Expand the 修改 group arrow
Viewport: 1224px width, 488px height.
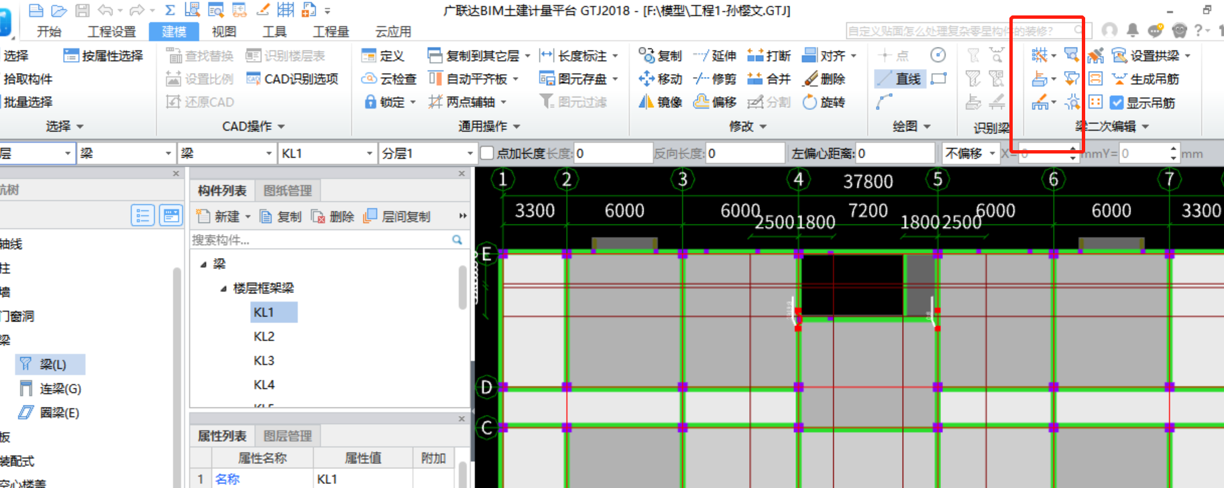tap(763, 127)
